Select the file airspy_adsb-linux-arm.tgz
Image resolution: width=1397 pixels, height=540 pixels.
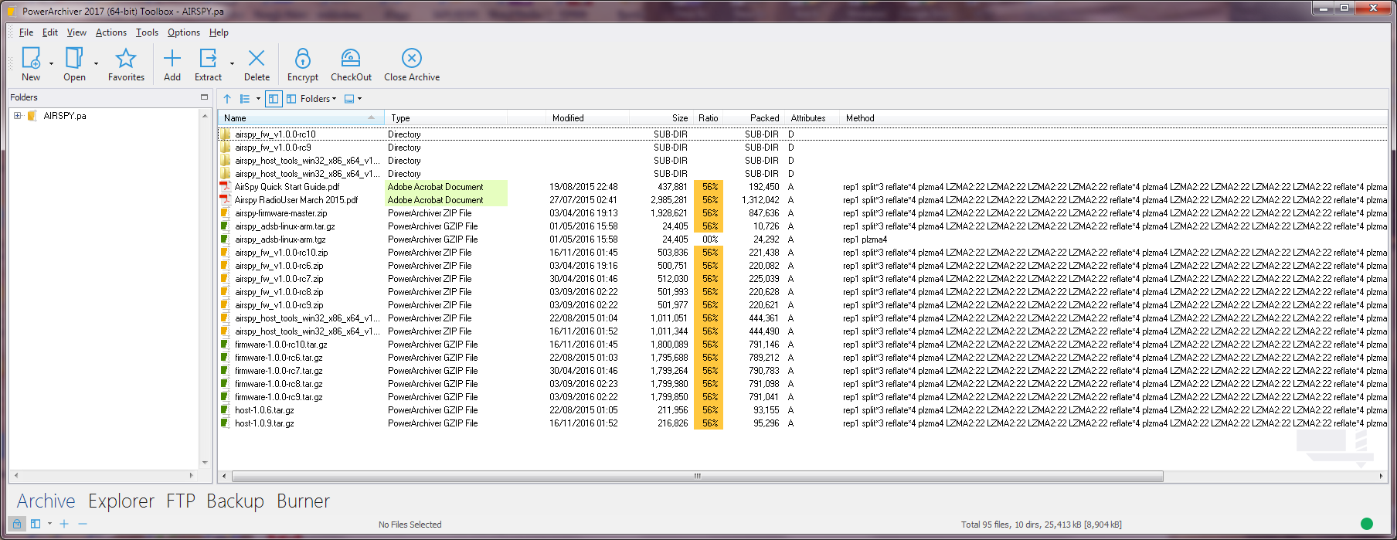pos(280,239)
